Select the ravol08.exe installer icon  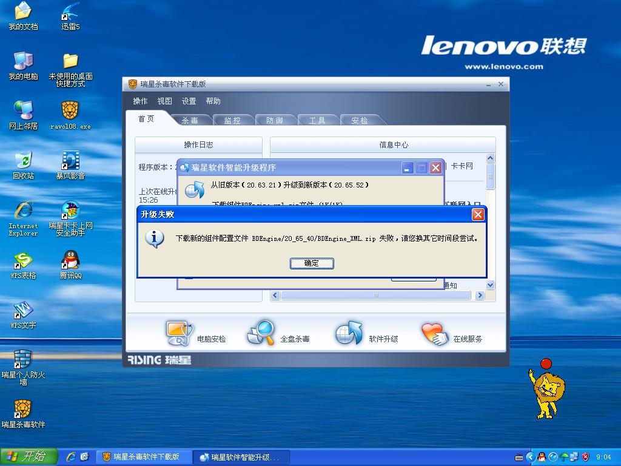pyautogui.click(x=70, y=116)
